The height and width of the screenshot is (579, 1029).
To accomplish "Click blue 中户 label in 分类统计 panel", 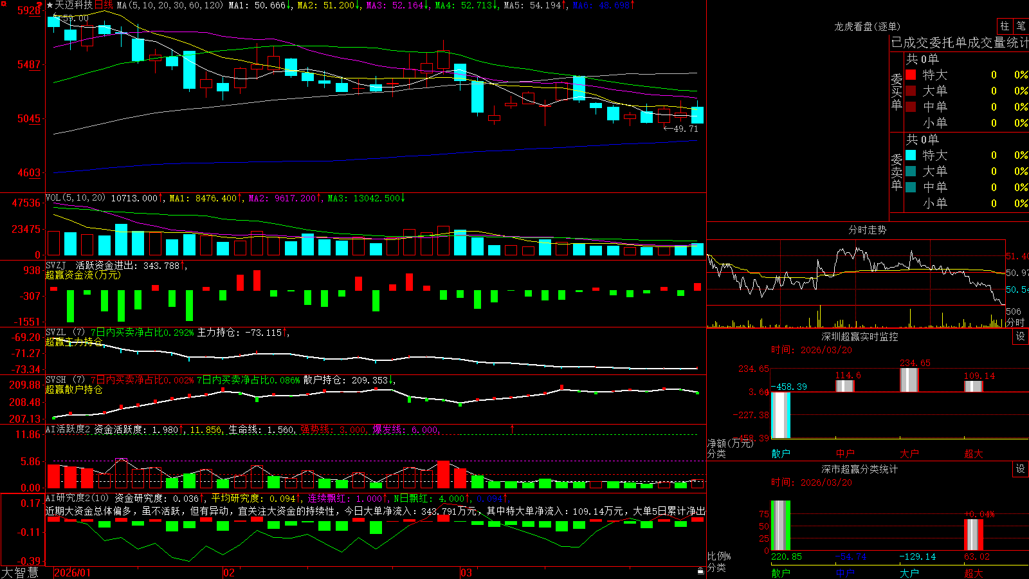I will click(845, 573).
